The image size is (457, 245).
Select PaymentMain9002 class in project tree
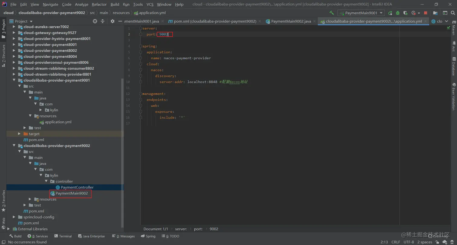click(x=72, y=193)
